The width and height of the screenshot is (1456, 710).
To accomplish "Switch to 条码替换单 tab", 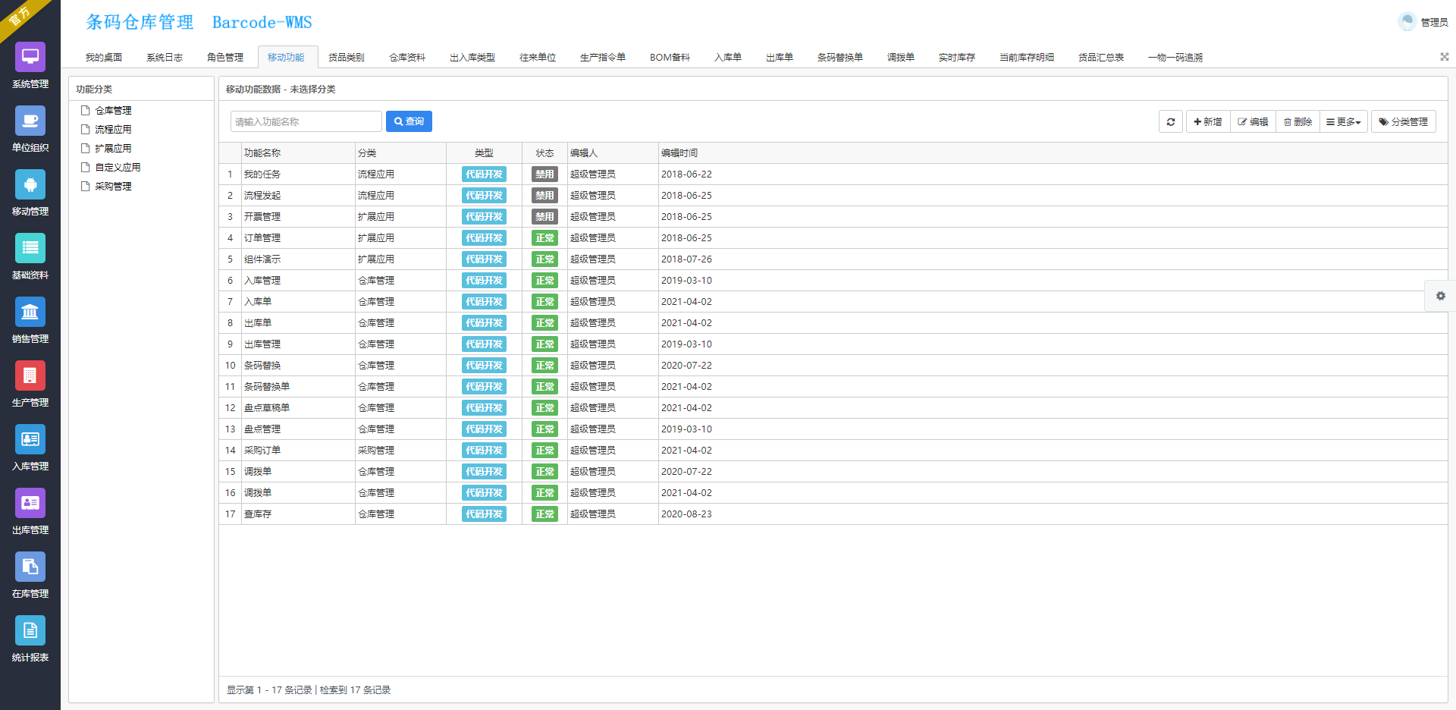I will pyautogui.click(x=840, y=58).
